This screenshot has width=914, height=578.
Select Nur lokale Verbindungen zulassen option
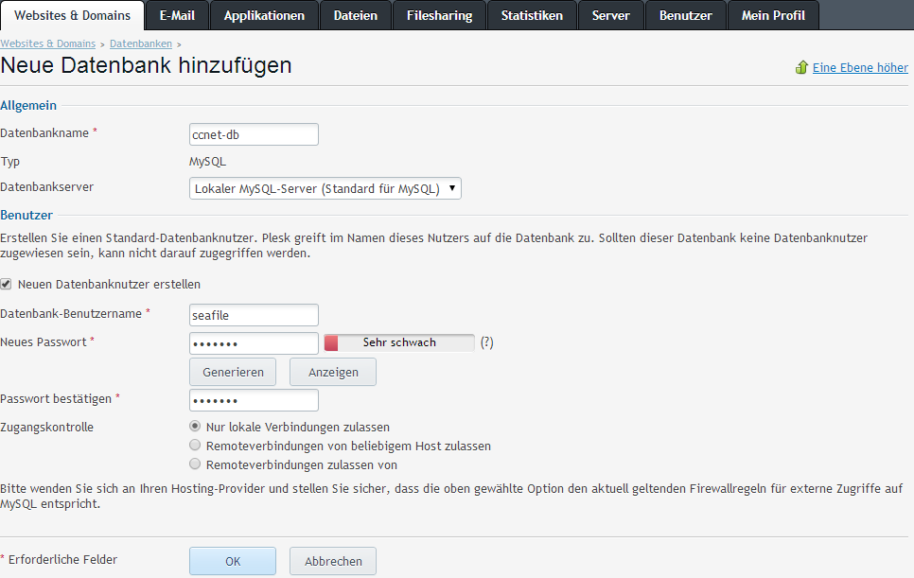pyautogui.click(x=196, y=427)
